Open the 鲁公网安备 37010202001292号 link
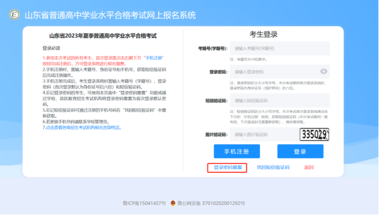This screenshot has height=215, width=379. click(211, 203)
